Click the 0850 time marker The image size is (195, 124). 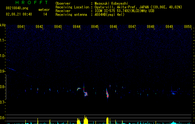[x=188, y=27]
